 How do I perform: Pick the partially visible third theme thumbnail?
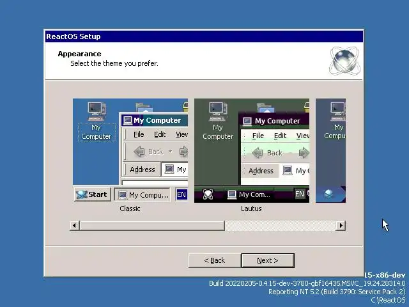tap(331, 150)
